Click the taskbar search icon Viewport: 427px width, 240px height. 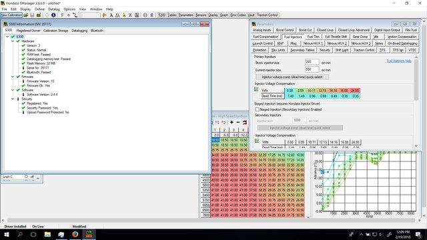[20, 234]
